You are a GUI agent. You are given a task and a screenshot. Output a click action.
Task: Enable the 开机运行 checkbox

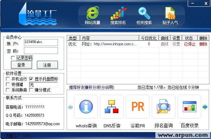click(8, 79)
